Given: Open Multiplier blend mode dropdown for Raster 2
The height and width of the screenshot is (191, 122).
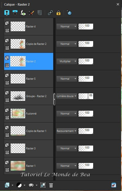Looking at the screenshot, I should (x=66, y=61).
